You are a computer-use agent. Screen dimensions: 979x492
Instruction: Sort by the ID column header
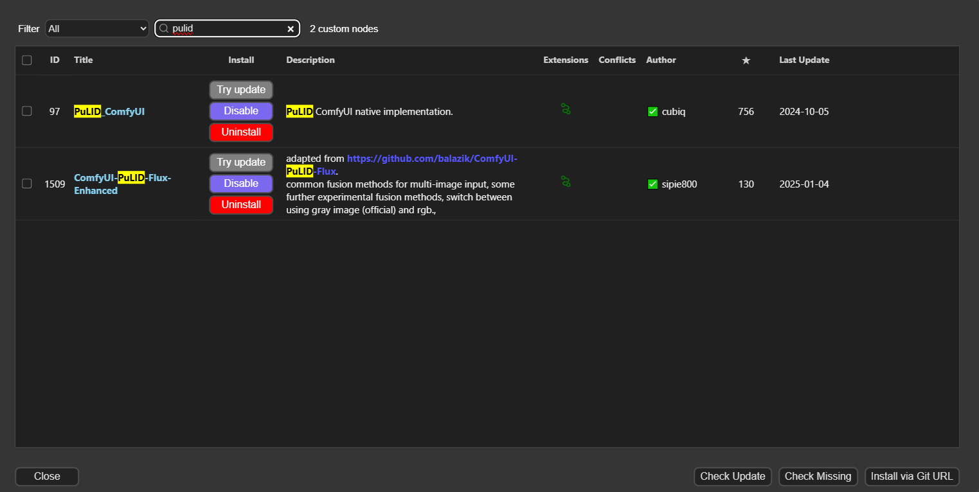[55, 60]
